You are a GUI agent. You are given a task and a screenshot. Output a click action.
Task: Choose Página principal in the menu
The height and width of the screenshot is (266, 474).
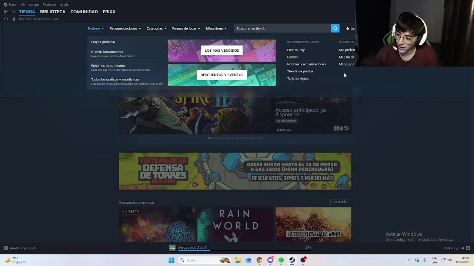[103, 42]
